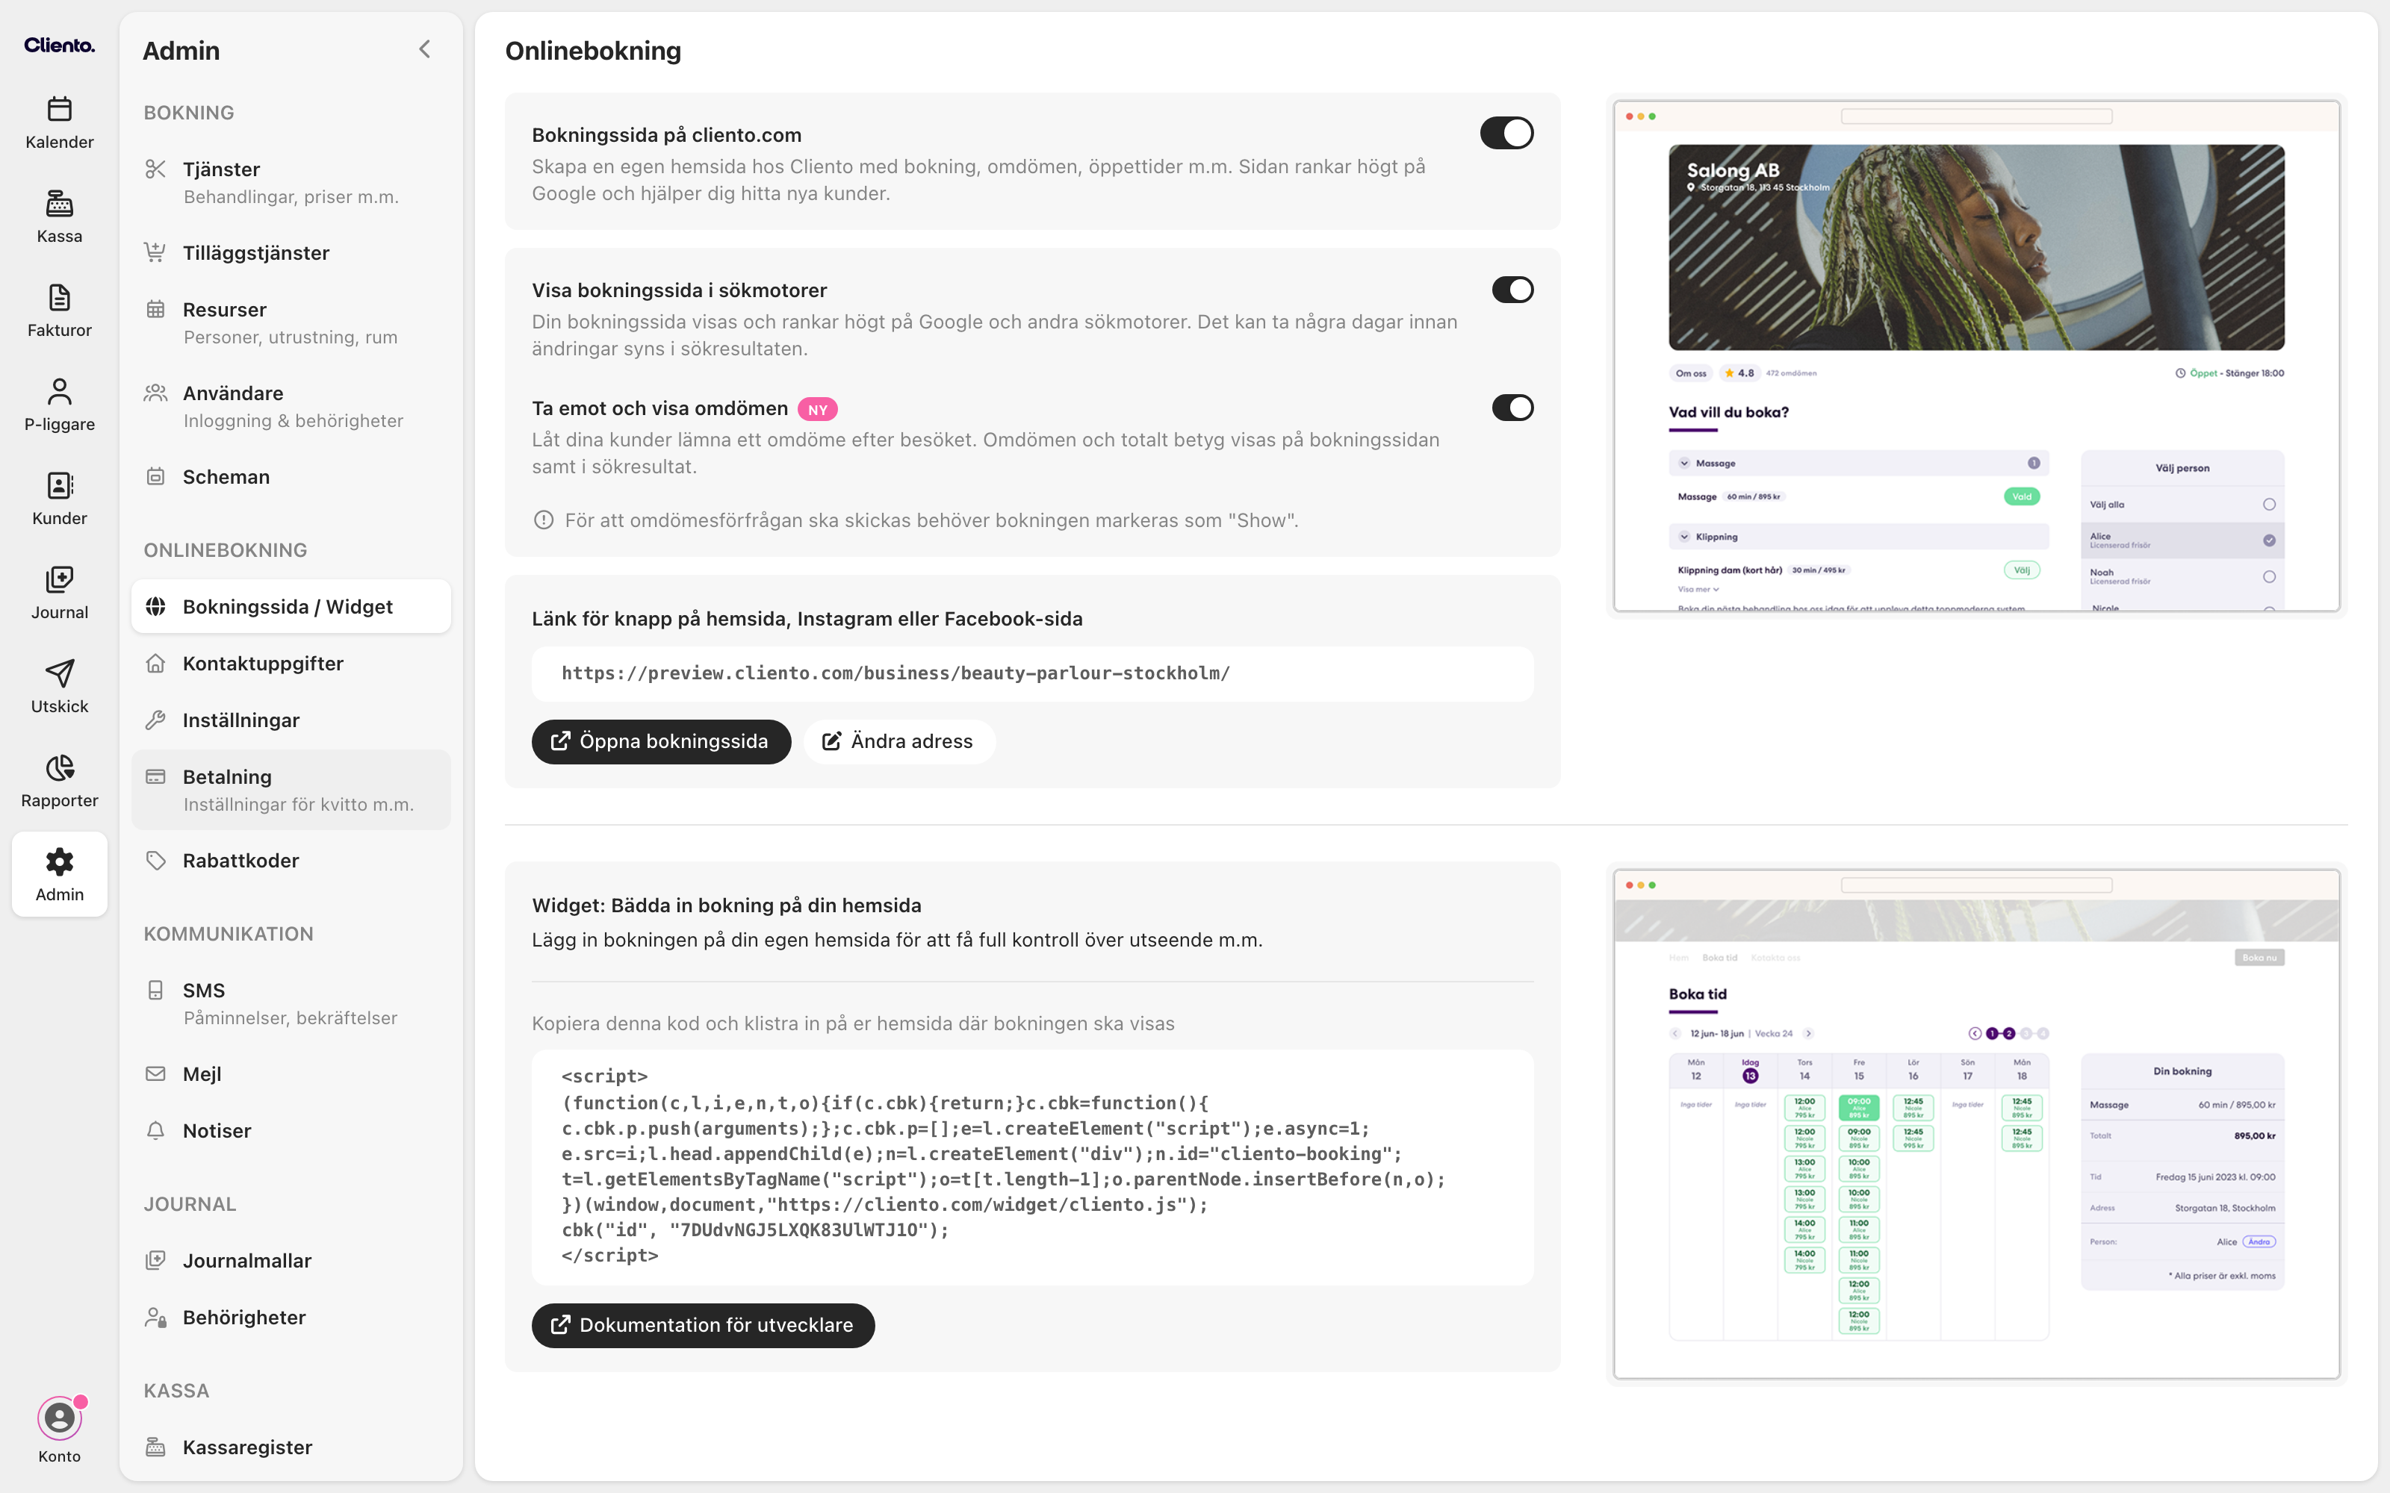
Task: Collapse the Admin sidebar with chevron
Action: pos(425,49)
